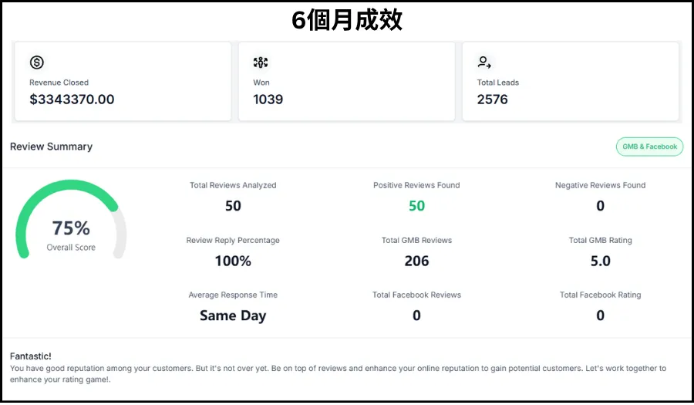Screen dimensions: 694x405
Task: Click the Won deals icon
Action: [x=261, y=62]
